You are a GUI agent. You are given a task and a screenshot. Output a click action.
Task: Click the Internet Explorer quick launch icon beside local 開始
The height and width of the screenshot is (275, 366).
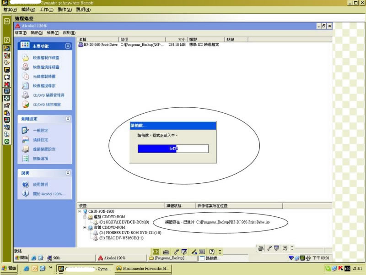click(x=27, y=269)
